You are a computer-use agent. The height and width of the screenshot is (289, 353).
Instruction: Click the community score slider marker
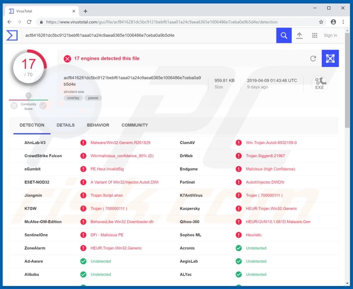28,96
